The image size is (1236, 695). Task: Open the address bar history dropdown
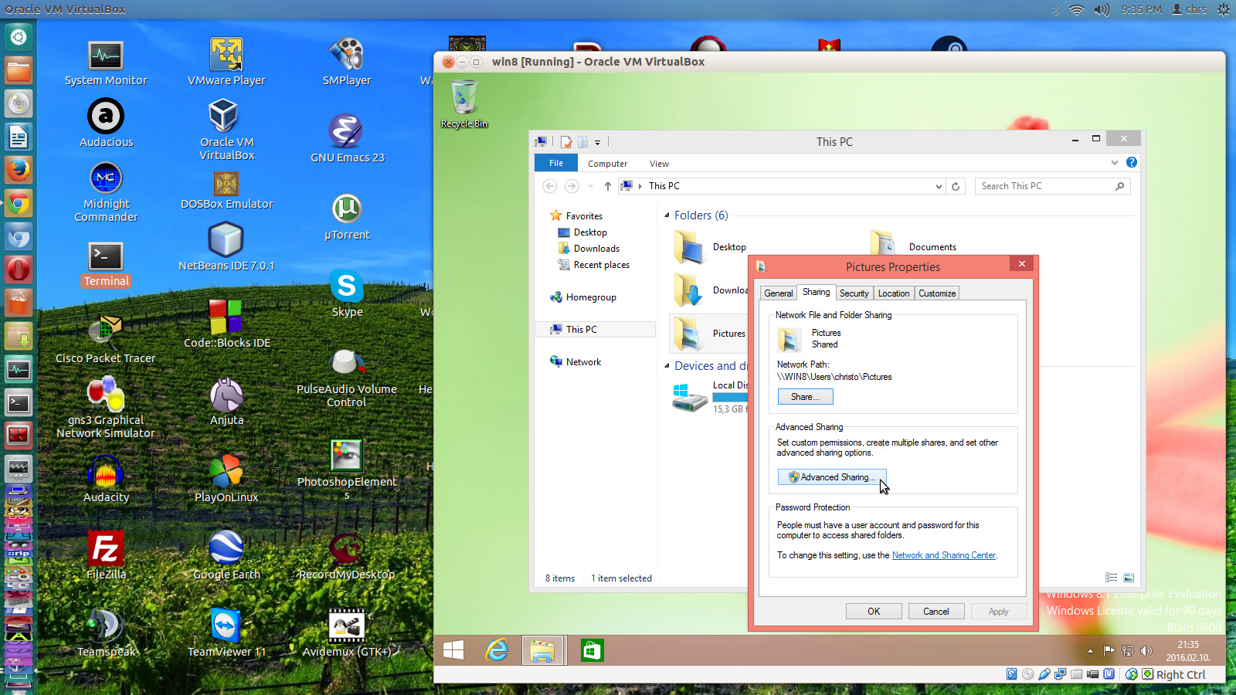click(939, 186)
